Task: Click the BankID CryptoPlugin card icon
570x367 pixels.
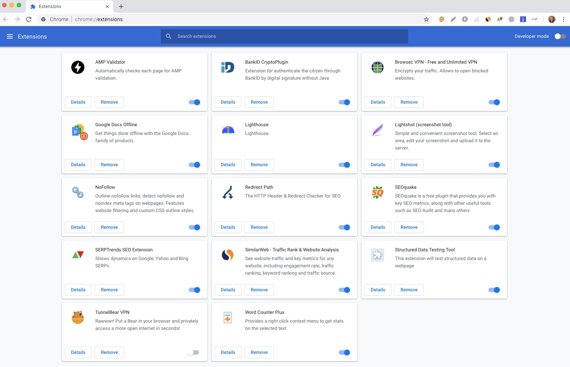Action: (228, 67)
